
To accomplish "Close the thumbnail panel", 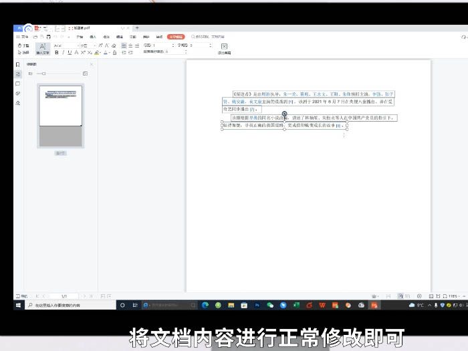I will pyautogui.click(x=92, y=64).
